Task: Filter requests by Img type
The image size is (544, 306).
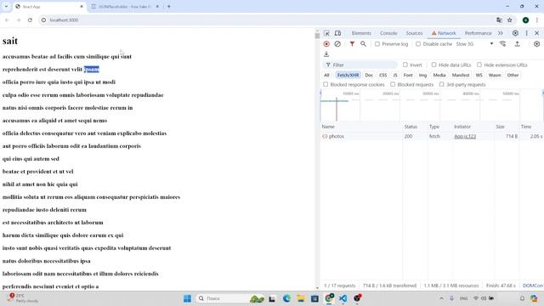Action: (x=422, y=75)
